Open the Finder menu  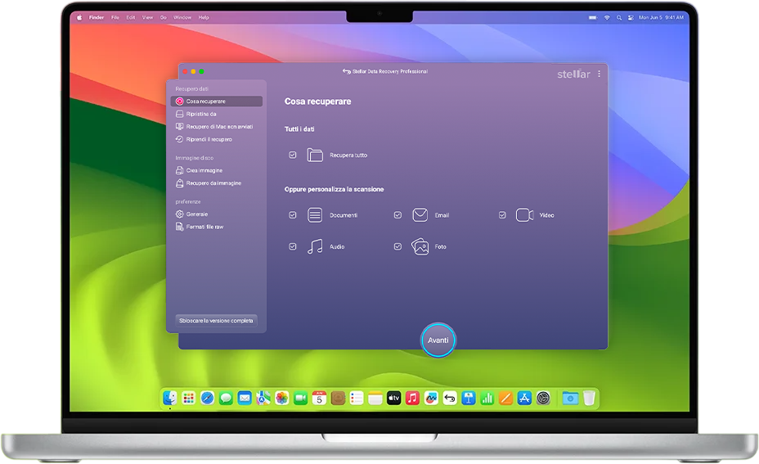(97, 17)
